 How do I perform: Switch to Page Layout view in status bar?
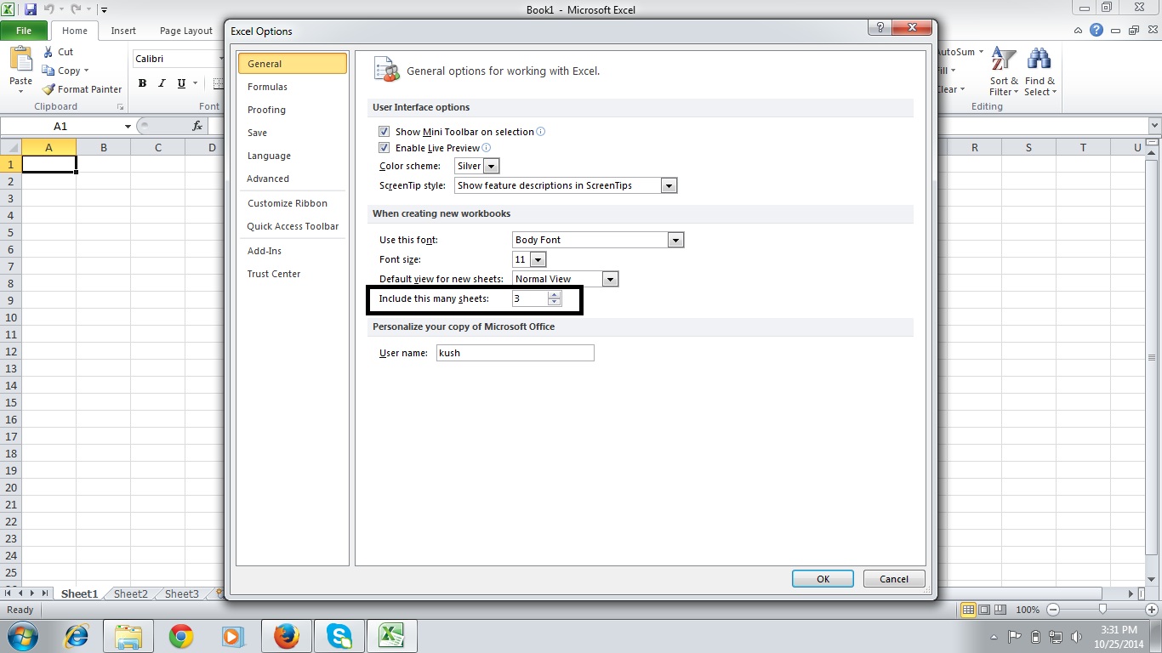pyautogui.click(x=984, y=610)
